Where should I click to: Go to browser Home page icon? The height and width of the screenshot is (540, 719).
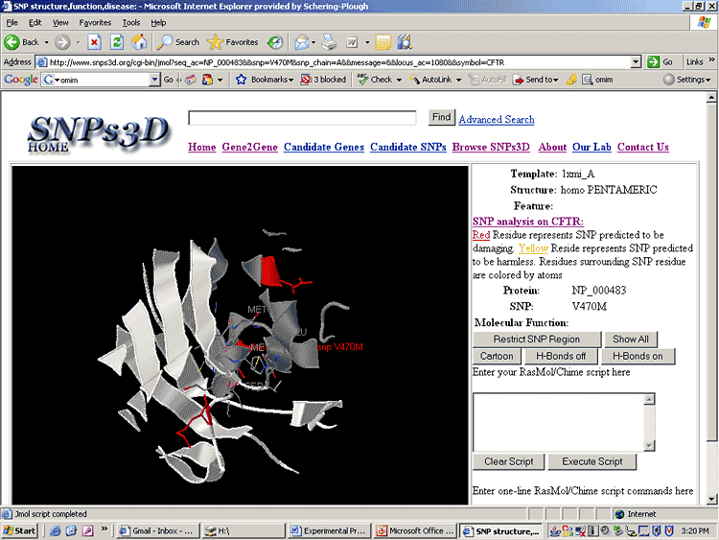[x=139, y=42]
